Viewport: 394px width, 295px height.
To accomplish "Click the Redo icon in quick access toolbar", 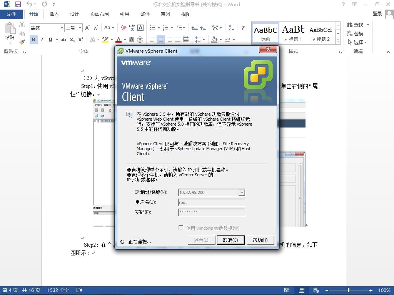I will pos(45,4).
